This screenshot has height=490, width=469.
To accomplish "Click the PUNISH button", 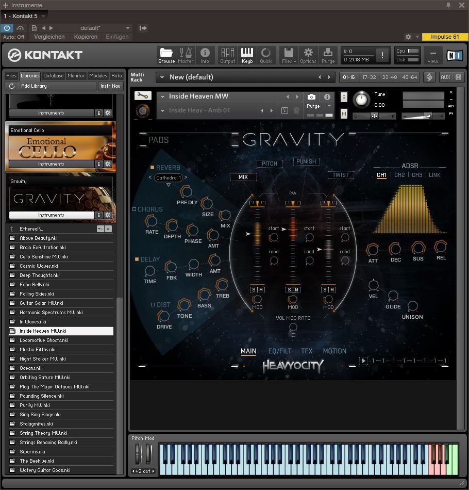I will coord(306,161).
